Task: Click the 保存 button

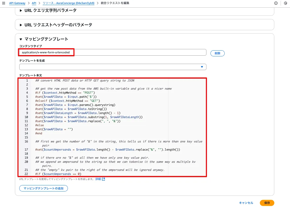Action: click(267, 203)
